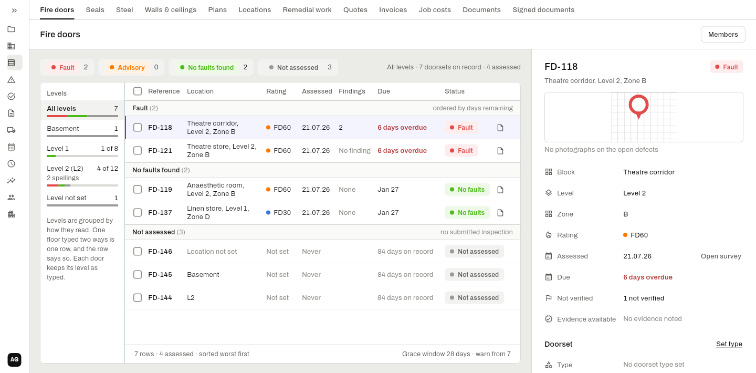Toggle the select-all checkbox in table header
Screen dimensions: 756x373
138,91
